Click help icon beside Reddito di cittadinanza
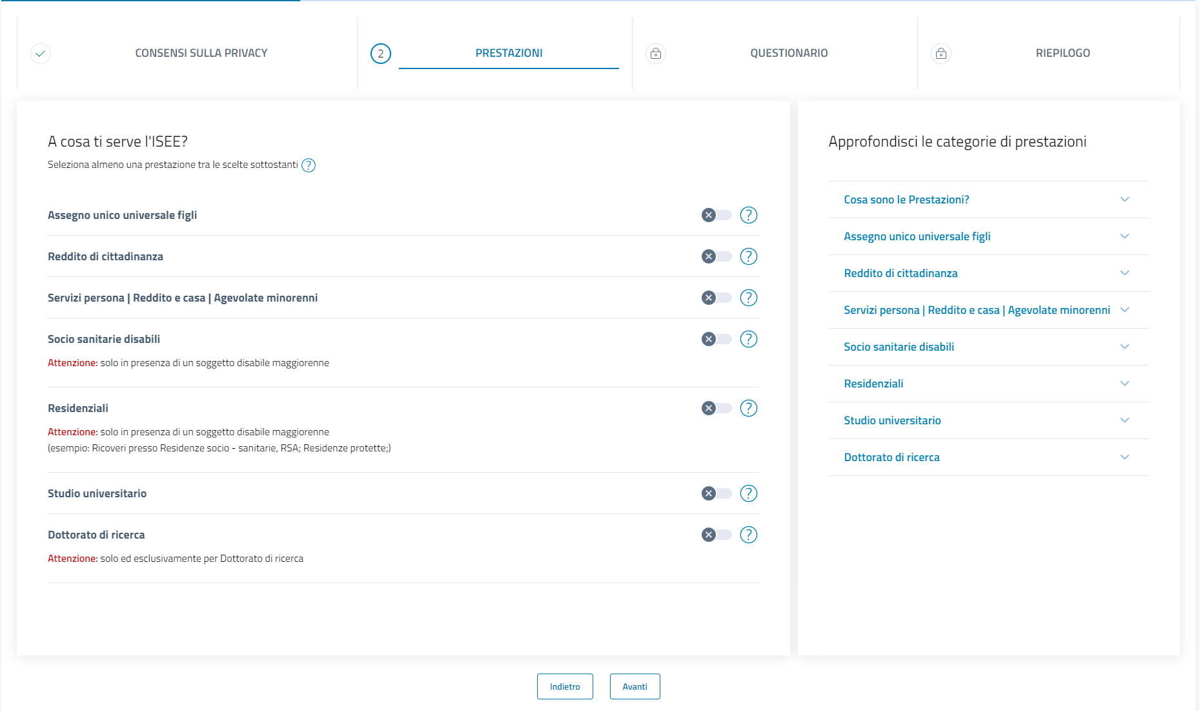 point(748,256)
